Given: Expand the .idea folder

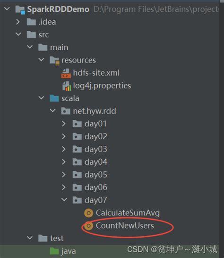Looking at the screenshot, I should [18, 22].
